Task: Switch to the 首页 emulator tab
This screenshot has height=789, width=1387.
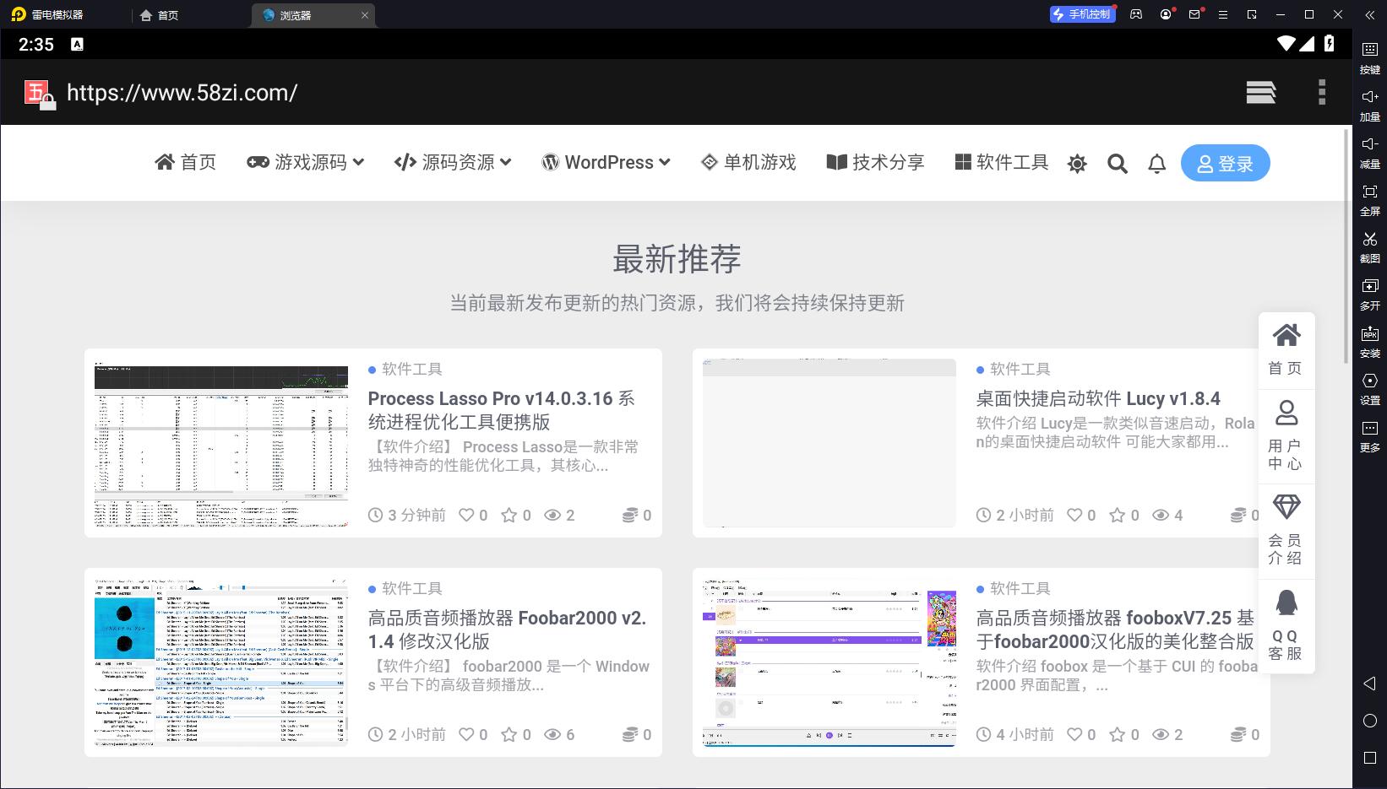Action: [160, 15]
